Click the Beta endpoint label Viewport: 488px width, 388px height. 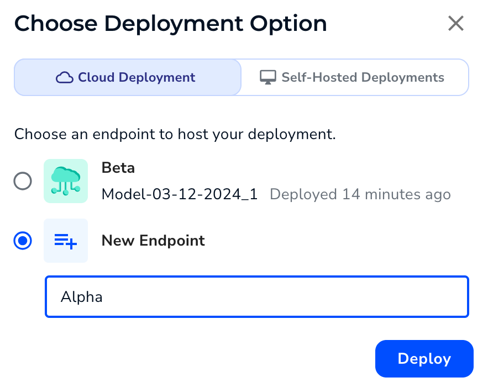118,168
